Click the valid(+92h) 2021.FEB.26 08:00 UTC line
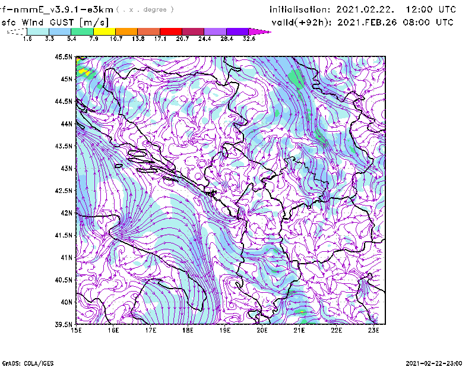This screenshot has height=367, width=475. click(x=362, y=23)
